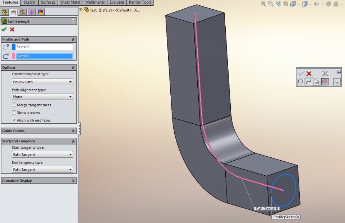Open the DisplayManager color ball tab

click(41, 12)
